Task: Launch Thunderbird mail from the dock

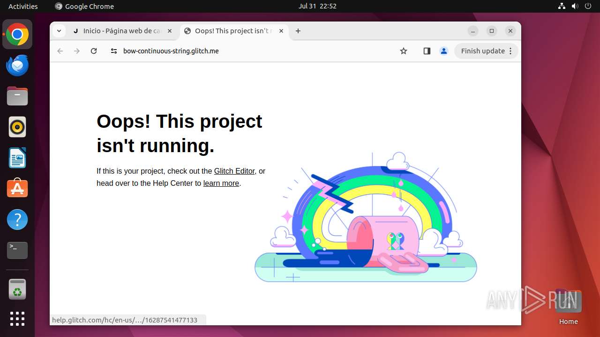Action: click(17, 66)
